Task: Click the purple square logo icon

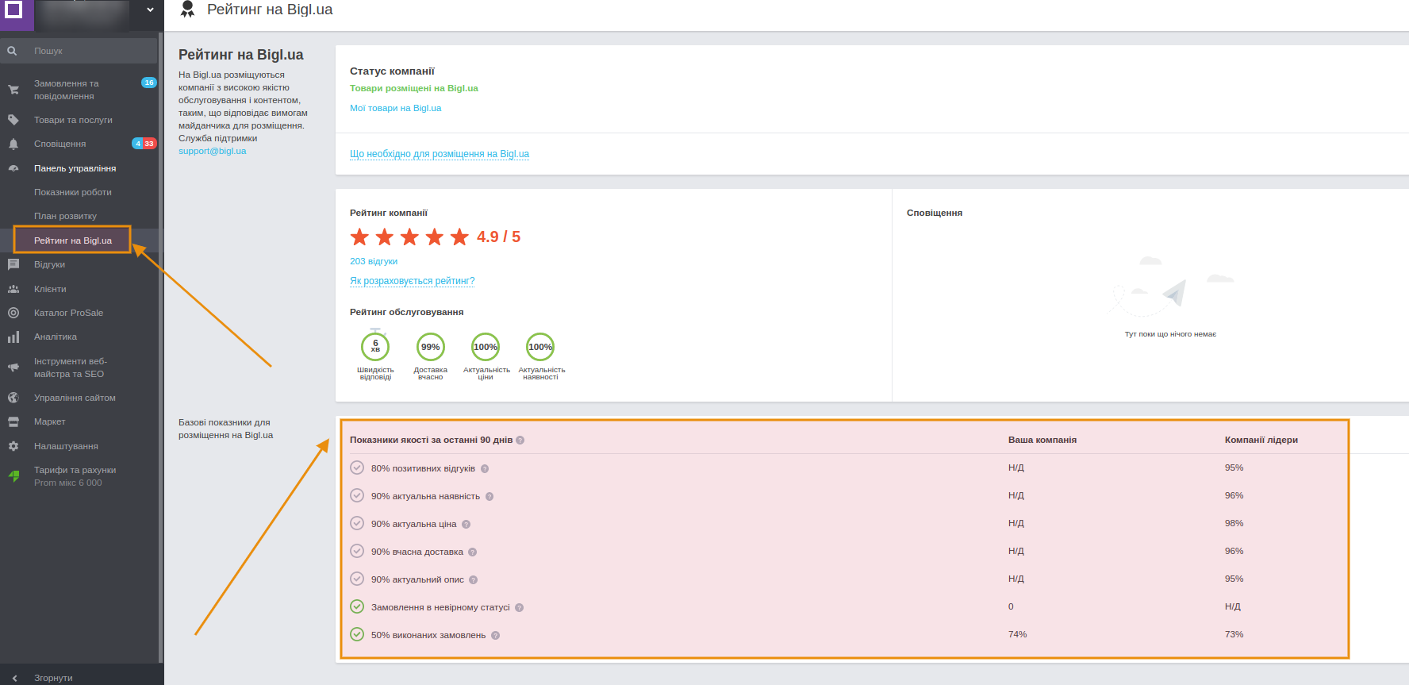Action: 14,10
